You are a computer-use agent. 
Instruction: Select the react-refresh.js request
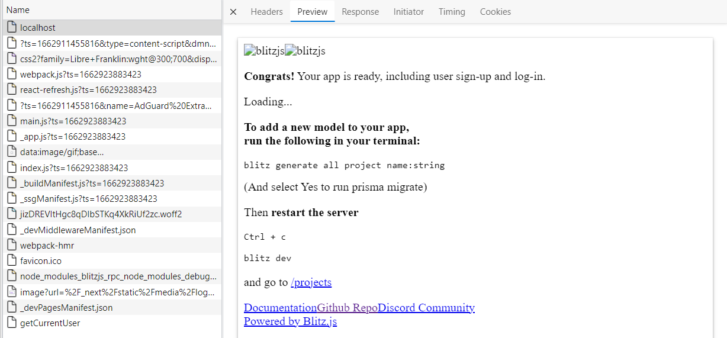click(x=112, y=90)
